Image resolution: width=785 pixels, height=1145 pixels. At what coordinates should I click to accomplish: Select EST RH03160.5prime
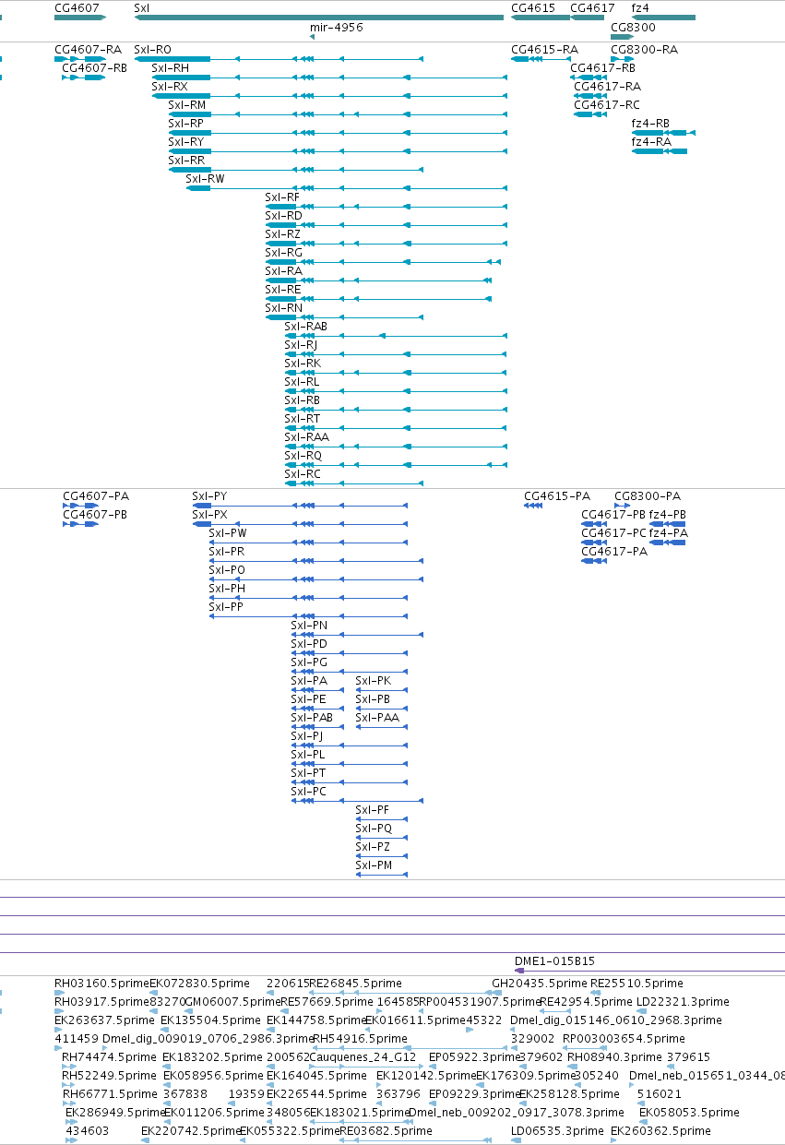click(x=101, y=983)
